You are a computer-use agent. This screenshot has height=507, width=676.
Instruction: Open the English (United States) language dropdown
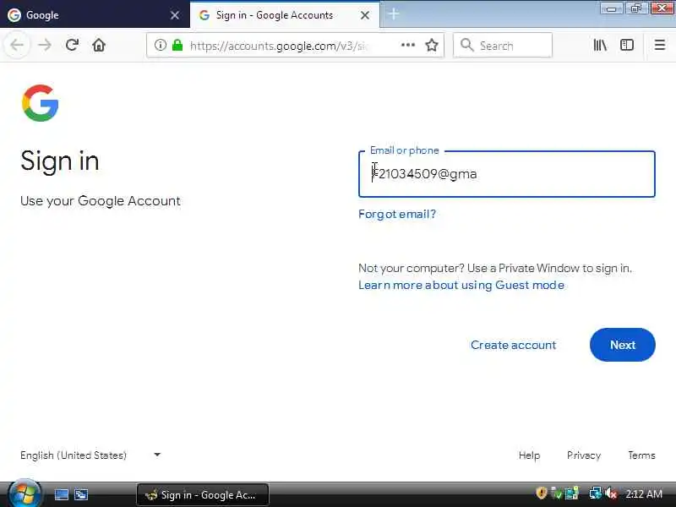click(x=90, y=455)
